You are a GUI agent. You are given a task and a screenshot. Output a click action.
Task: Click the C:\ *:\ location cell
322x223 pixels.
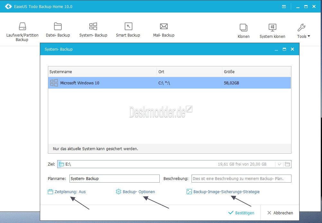click(x=164, y=83)
